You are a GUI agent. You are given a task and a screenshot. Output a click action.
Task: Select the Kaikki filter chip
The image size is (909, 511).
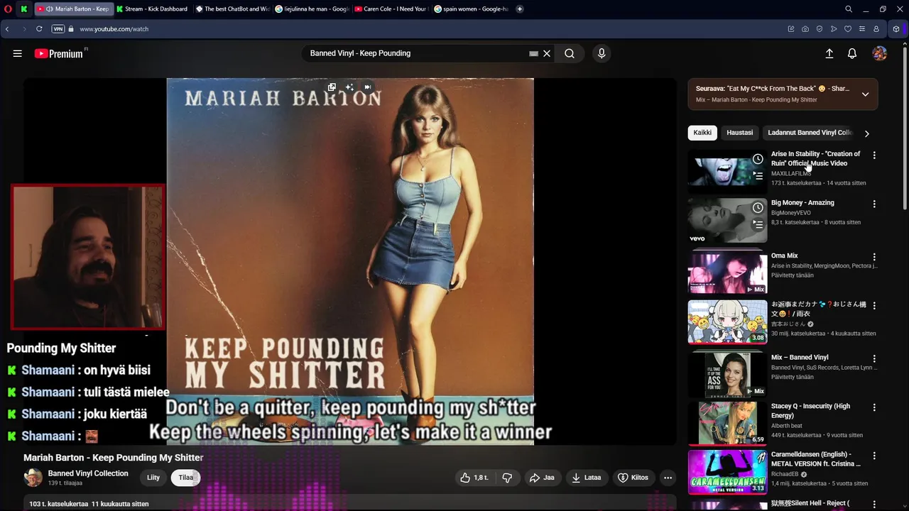(702, 133)
